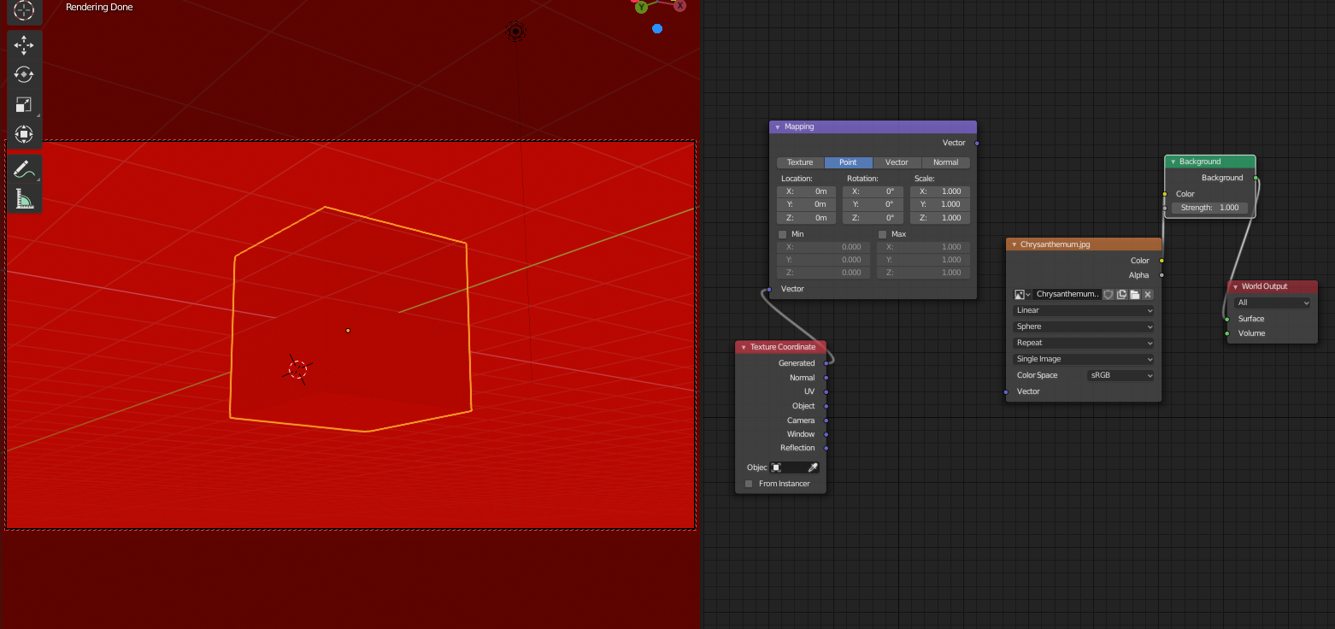The height and width of the screenshot is (629, 1335).
Task: Adjust Background Strength slider
Action: (1210, 208)
